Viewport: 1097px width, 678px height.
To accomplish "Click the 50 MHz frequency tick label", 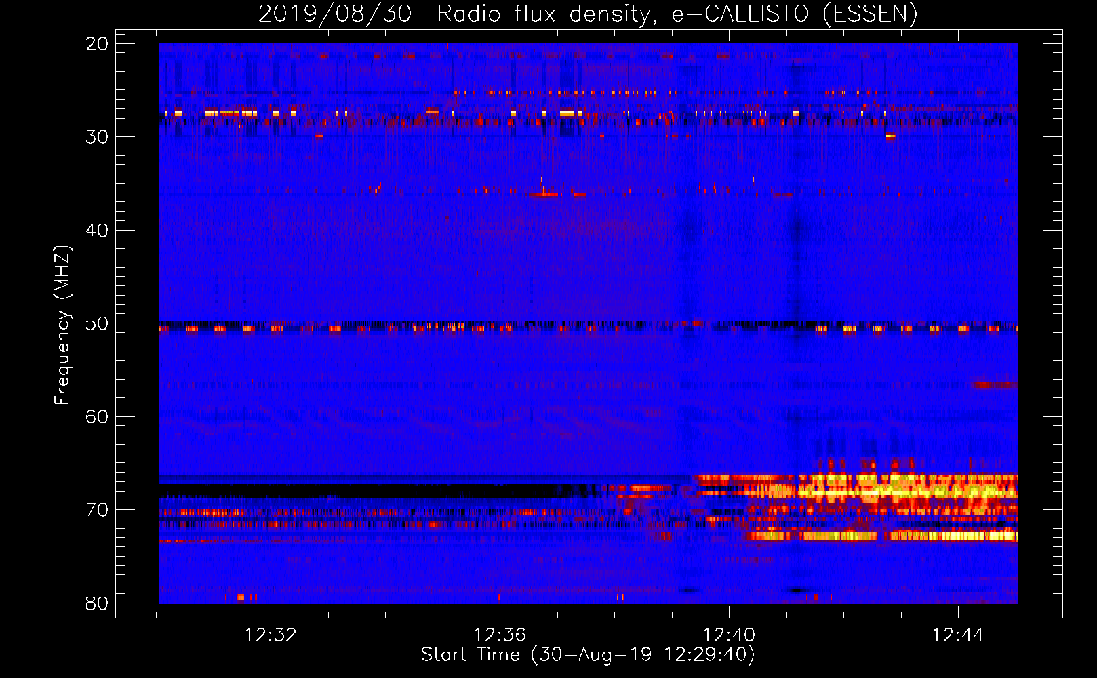I will (x=97, y=323).
